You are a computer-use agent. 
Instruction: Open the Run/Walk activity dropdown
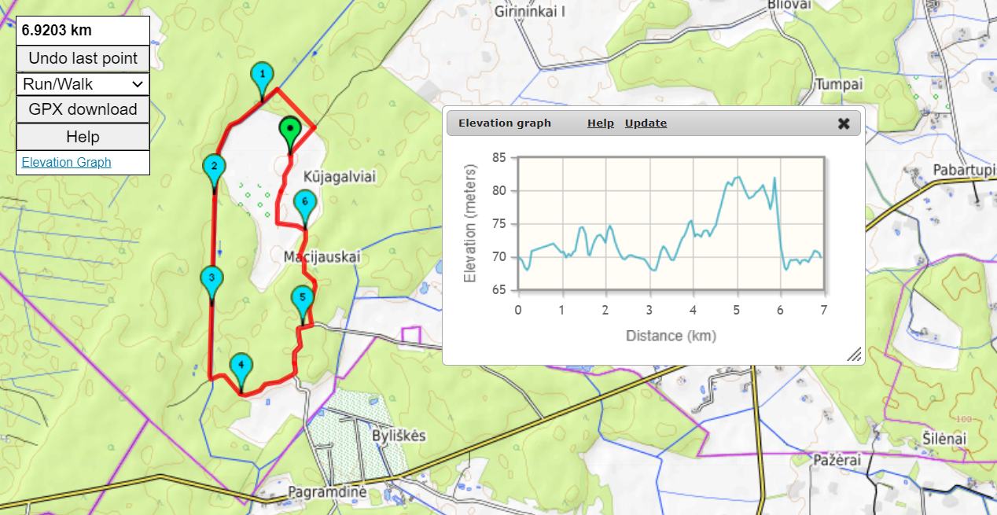pos(83,84)
